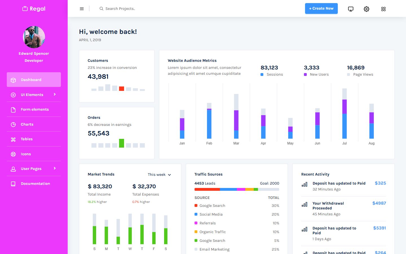Click the pink Referrals source swatch

[x=196, y=223]
